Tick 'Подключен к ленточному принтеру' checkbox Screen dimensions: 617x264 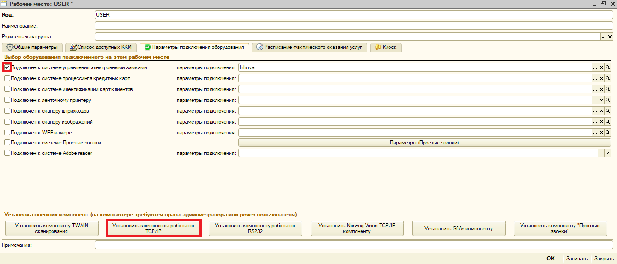(x=7, y=100)
